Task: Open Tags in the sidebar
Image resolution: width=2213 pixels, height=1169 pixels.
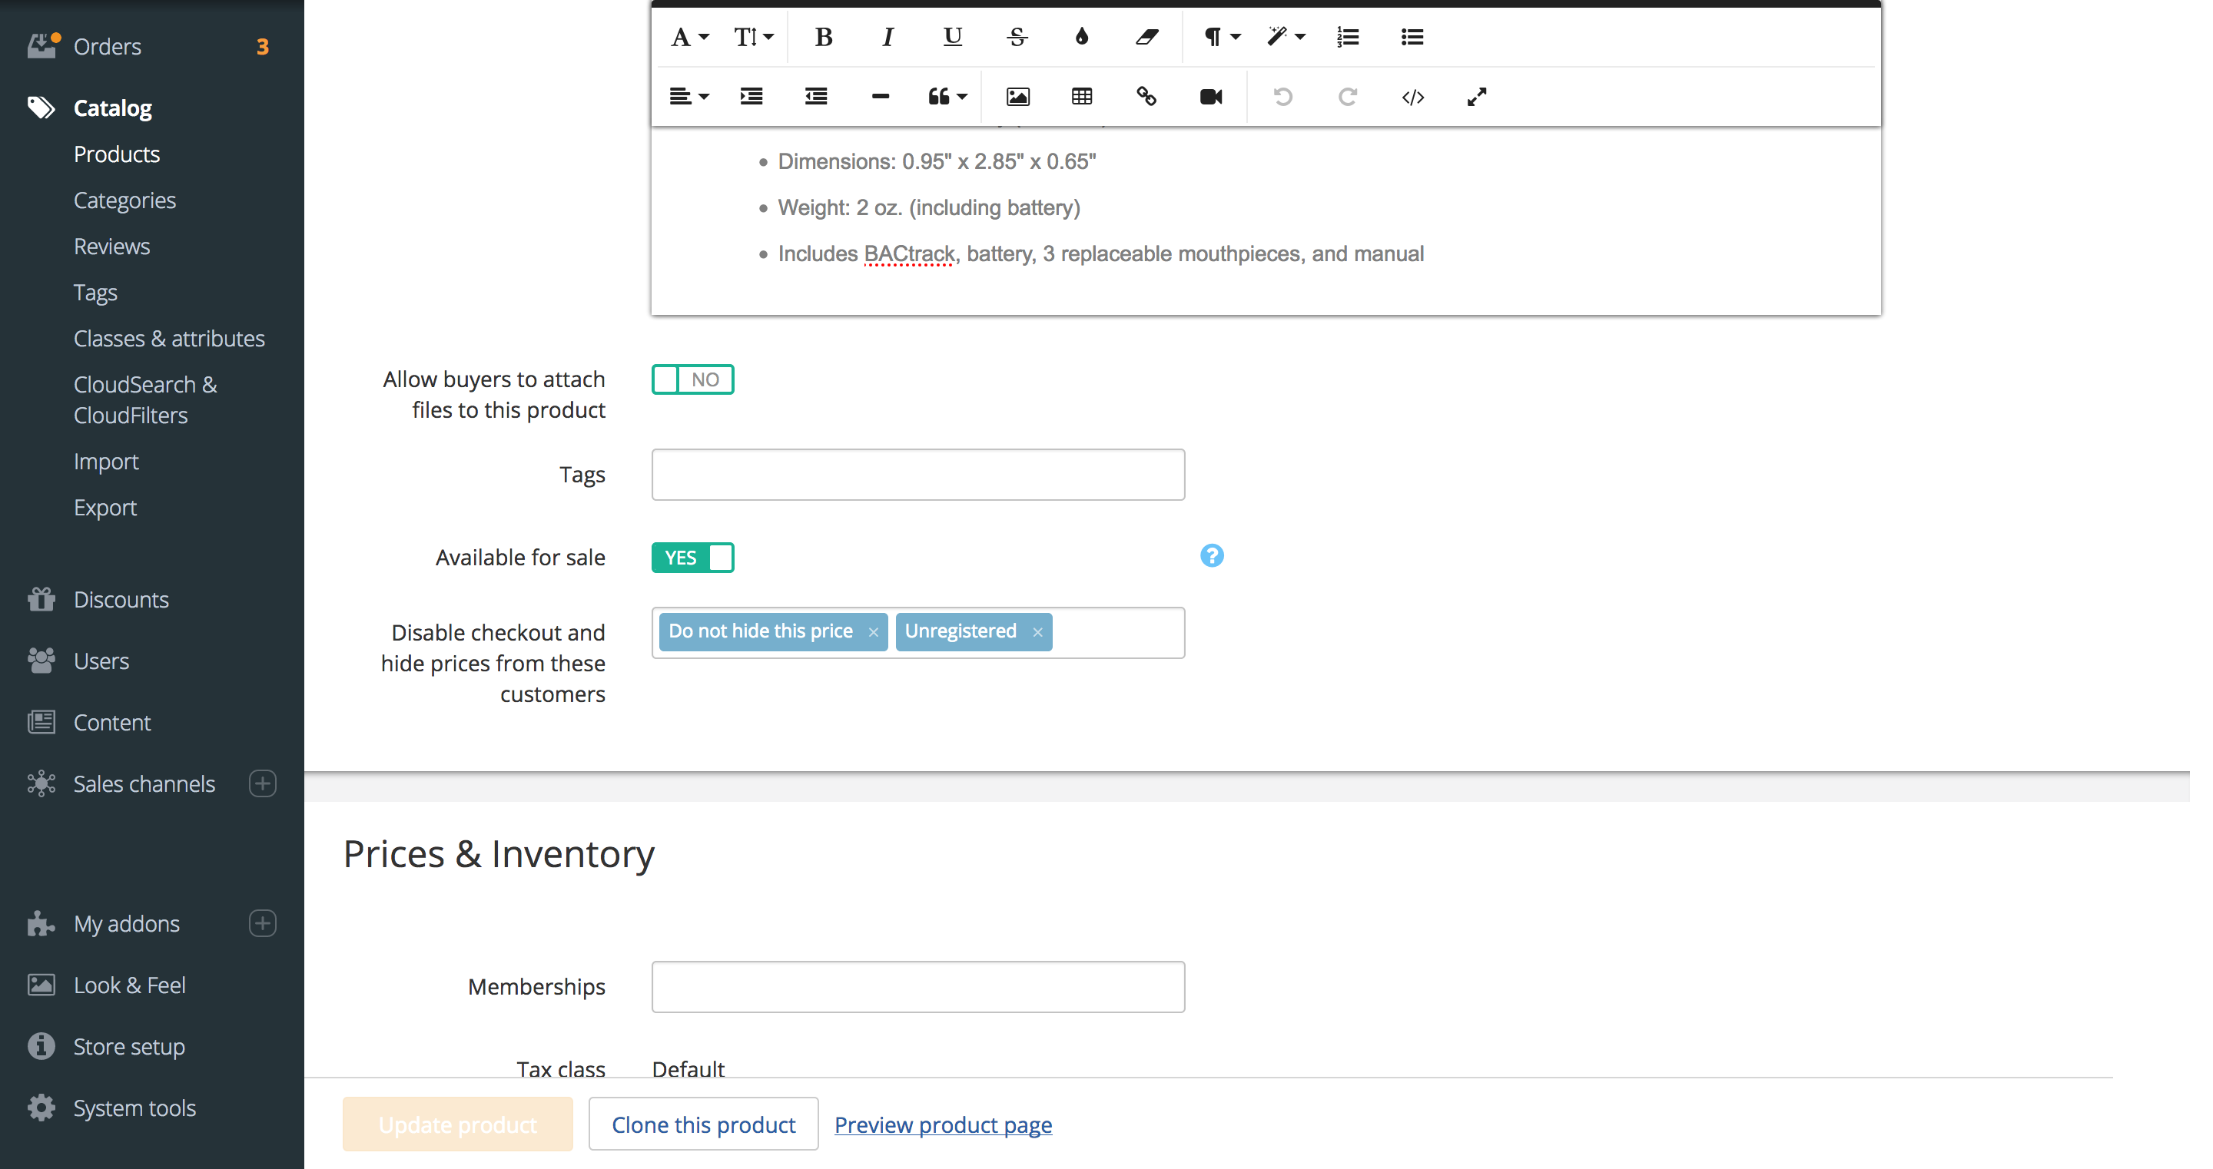Action: coord(95,293)
